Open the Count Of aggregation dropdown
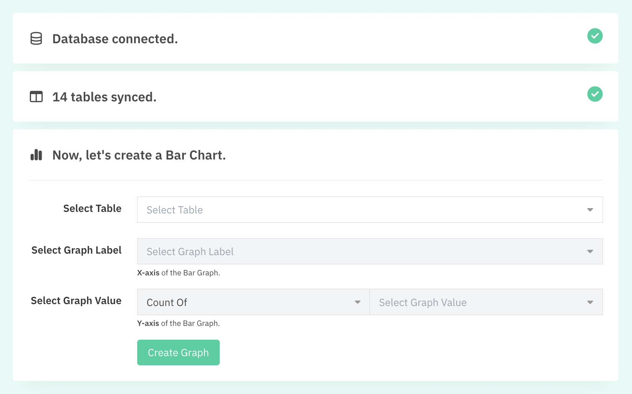Viewport: 632px width, 394px height. tap(253, 302)
